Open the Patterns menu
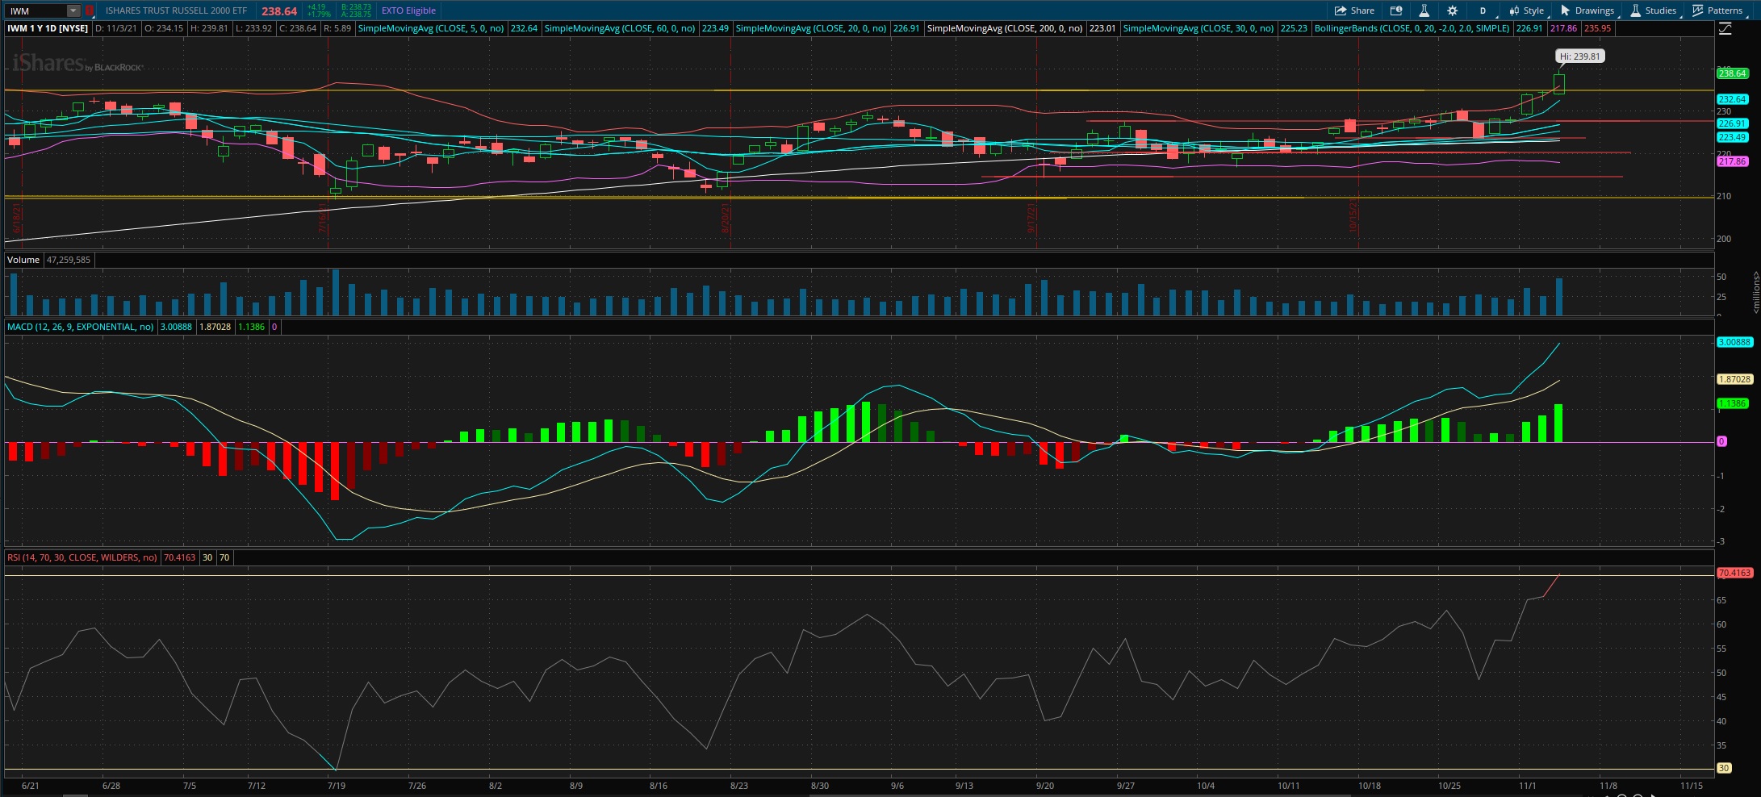This screenshot has height=797, width=1761. [1717, 10]
